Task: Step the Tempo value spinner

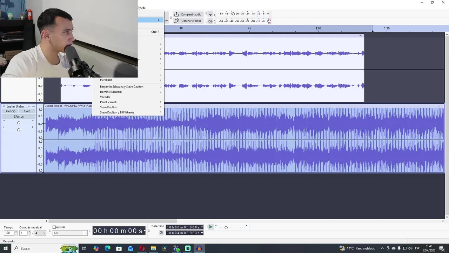Action: 16,233
